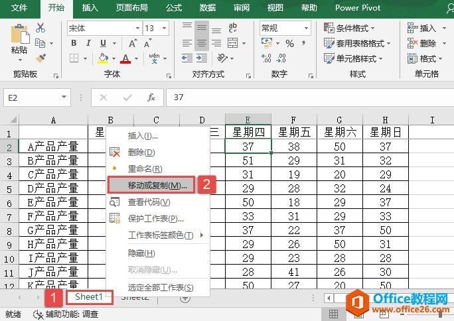Click the align left icon
454x321 pixels.
click(x=187, y=43)
